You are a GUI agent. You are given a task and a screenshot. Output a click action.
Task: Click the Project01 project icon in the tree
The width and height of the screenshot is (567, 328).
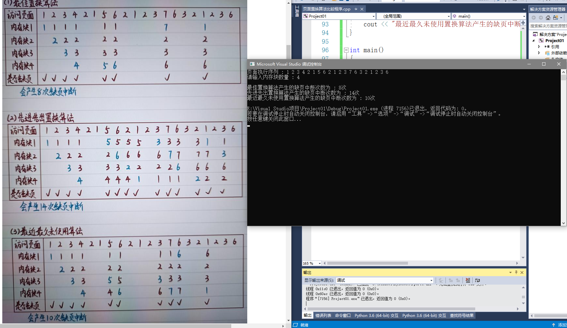541,40
